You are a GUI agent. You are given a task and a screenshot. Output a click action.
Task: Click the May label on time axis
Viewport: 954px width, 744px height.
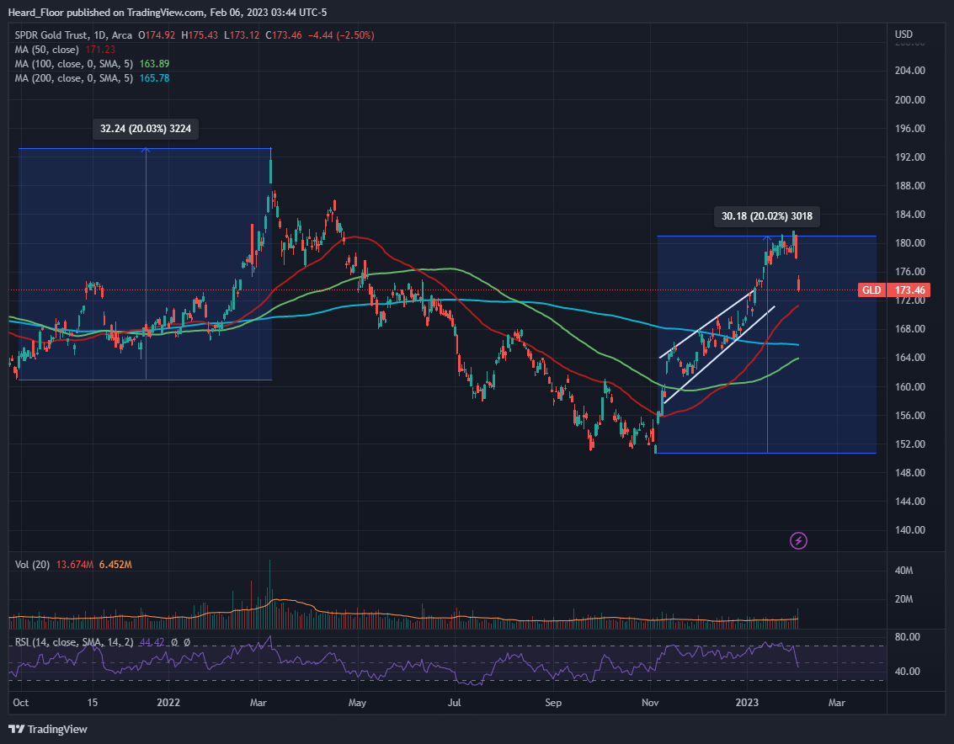point(357,702)
